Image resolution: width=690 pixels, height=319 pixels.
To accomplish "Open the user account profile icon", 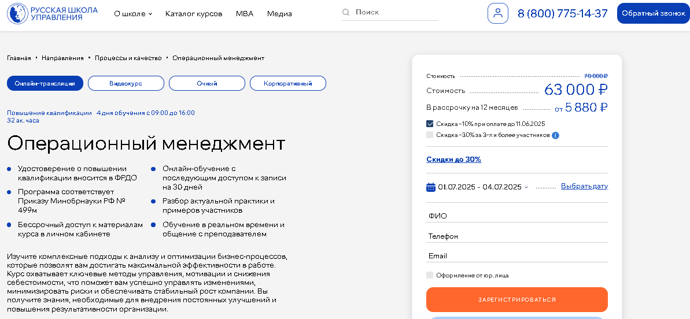I will 497,13.
